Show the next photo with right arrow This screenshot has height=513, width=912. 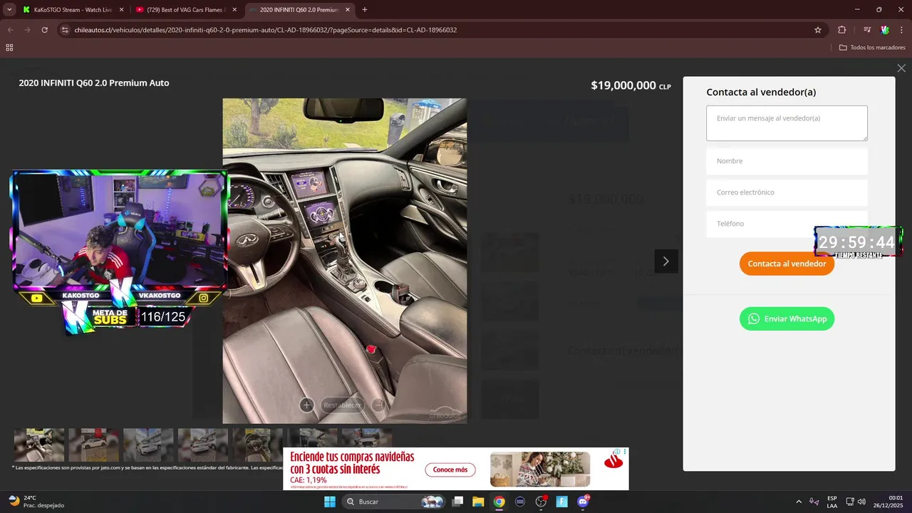[666, 261]
